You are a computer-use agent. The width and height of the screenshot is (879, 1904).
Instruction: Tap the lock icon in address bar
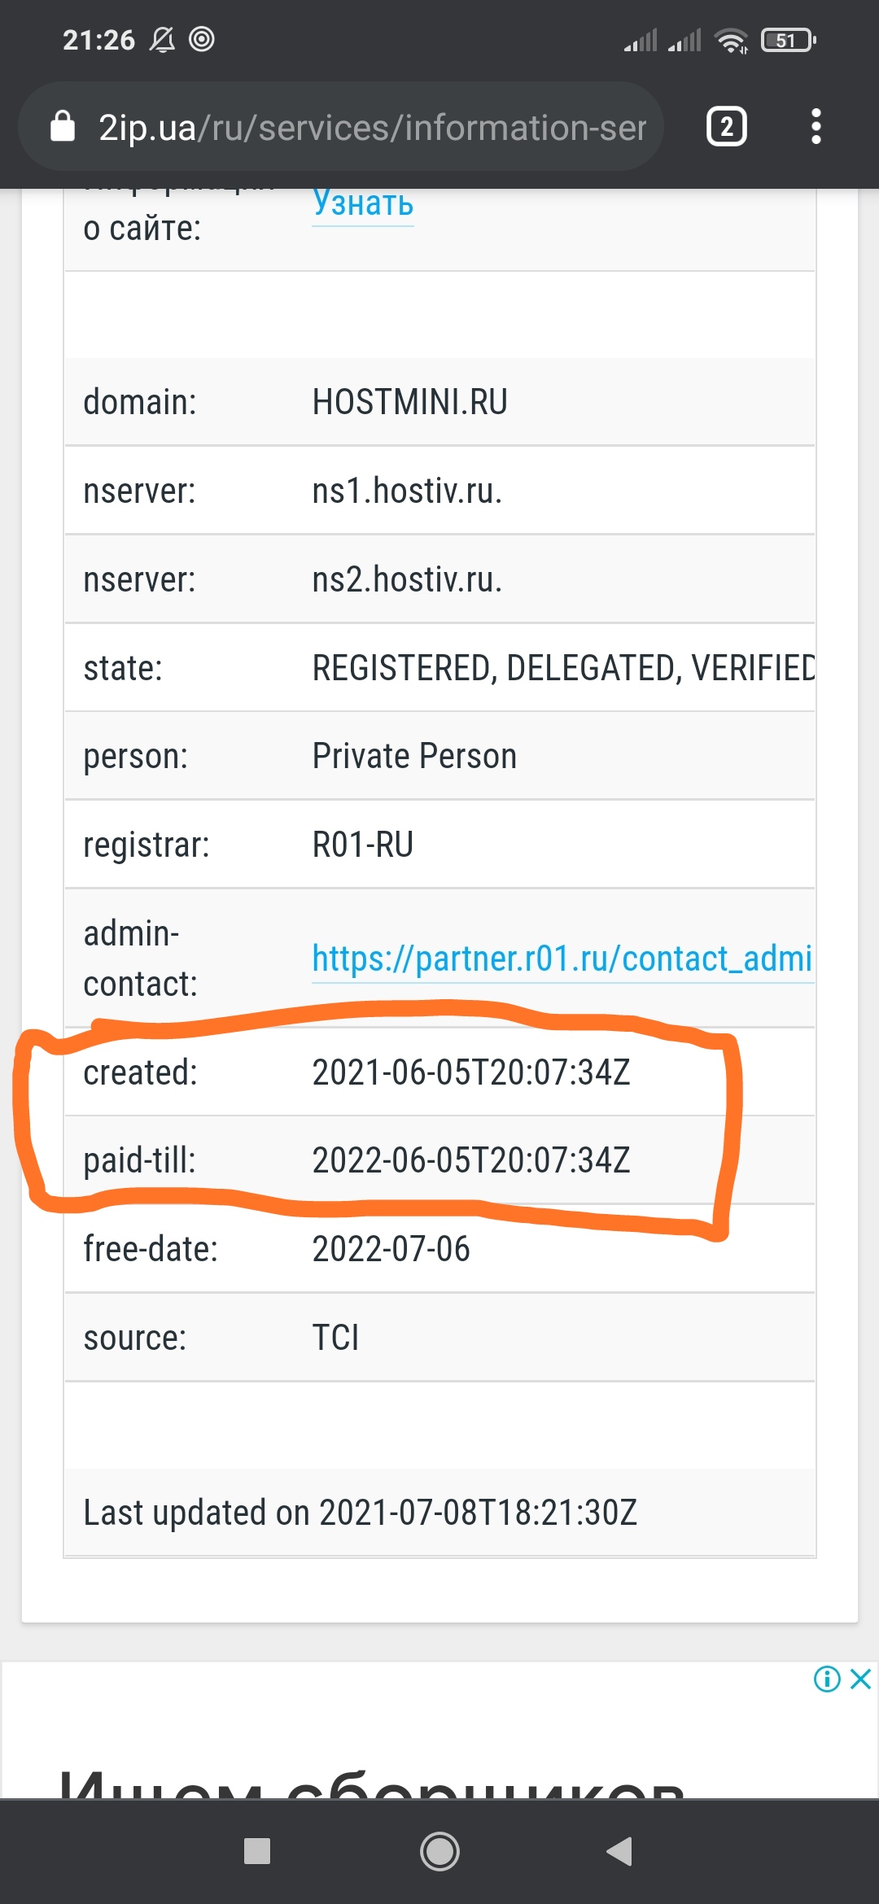point(63,127)
